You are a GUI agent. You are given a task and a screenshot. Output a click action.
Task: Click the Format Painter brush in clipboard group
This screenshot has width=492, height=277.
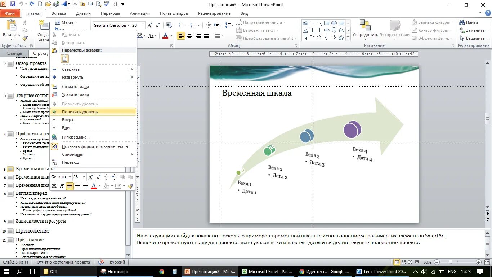pyautogui.click(x=25, y=38)
